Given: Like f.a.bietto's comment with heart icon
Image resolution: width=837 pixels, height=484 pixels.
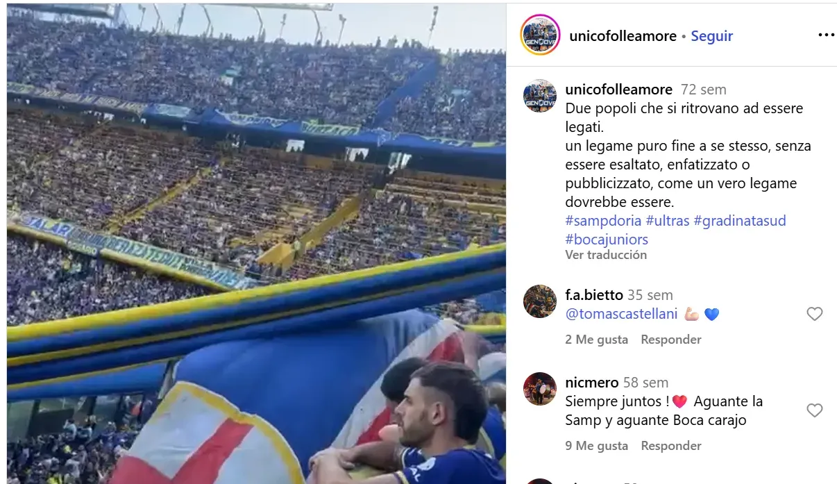Looking at the screenshot, I should click(814, 314).
